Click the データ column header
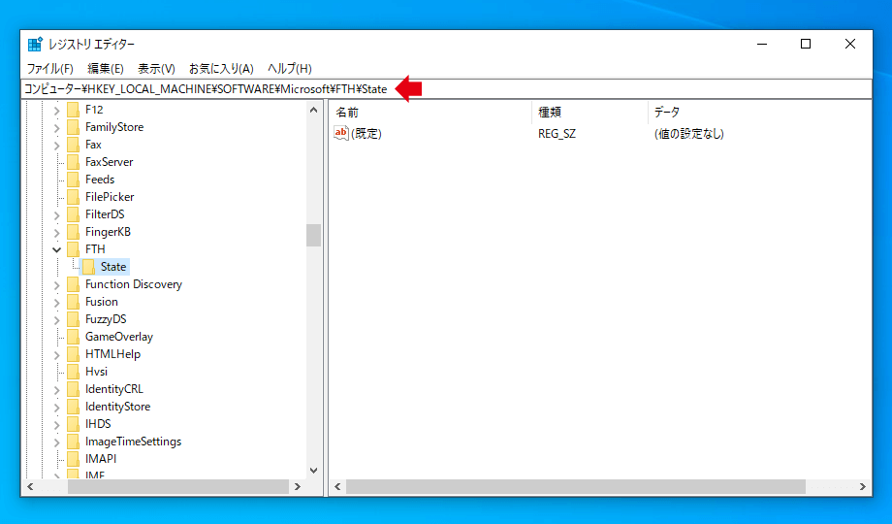The image size is (892, 524). tap(759, 113)
